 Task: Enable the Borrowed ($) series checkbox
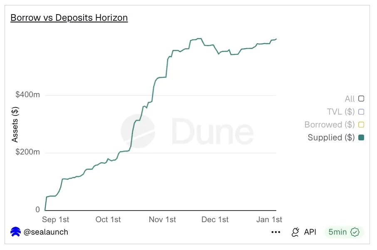(x=361, y=125)
